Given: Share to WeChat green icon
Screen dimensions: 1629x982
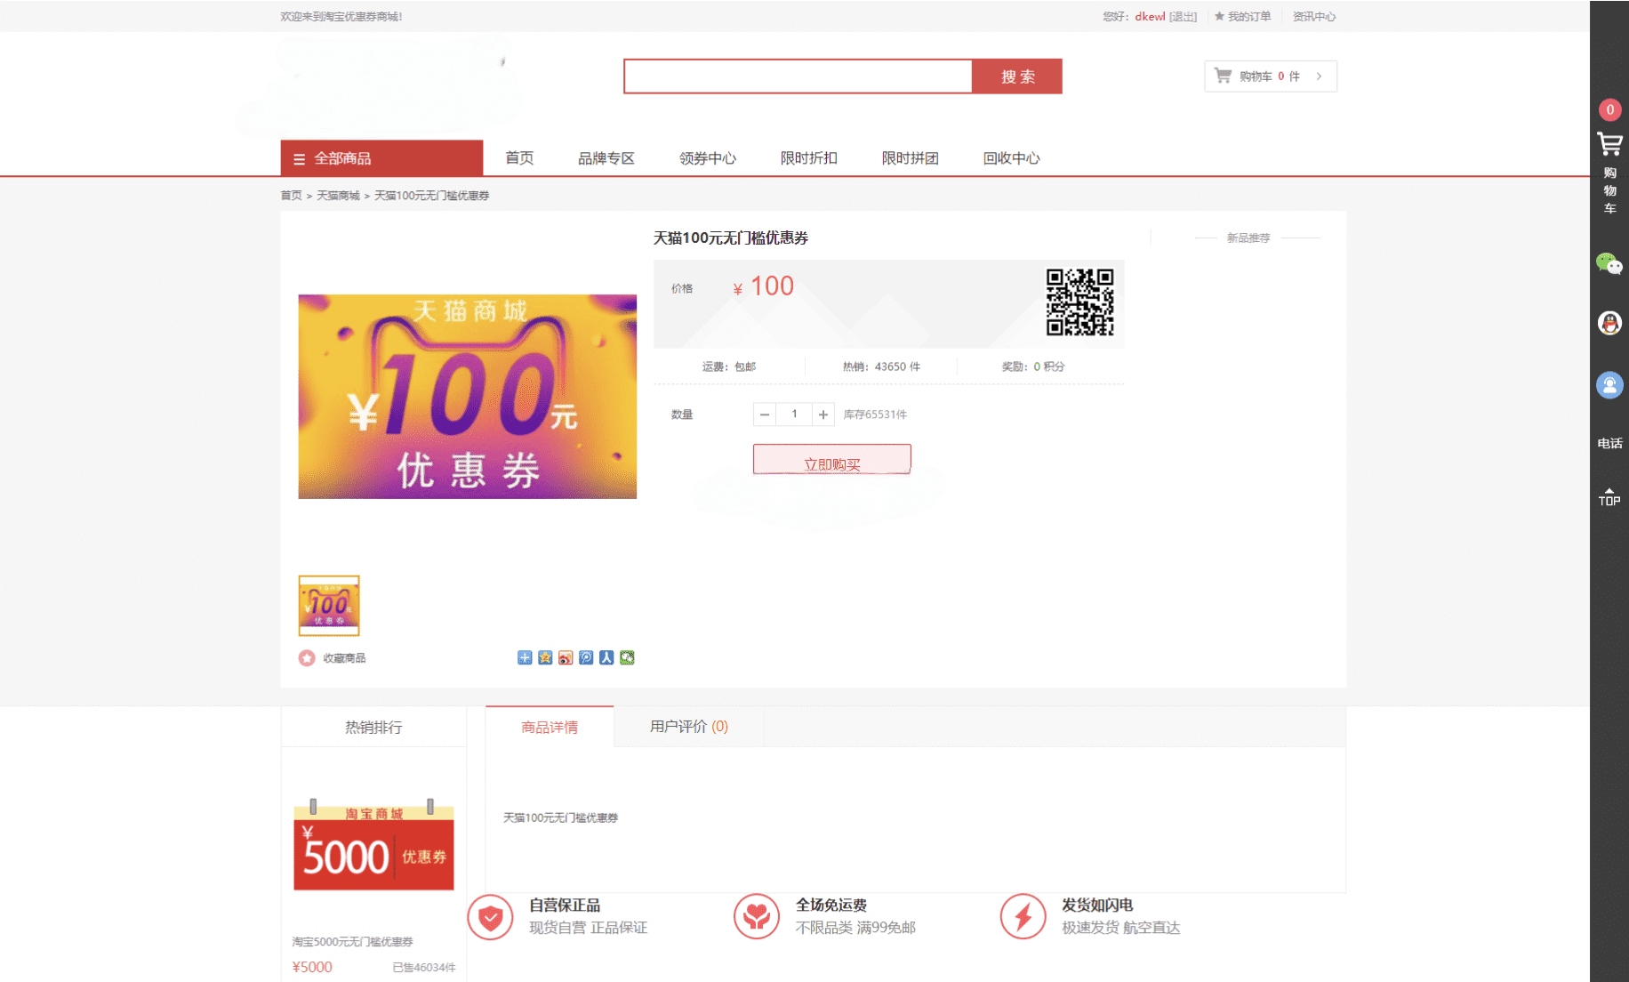Looking at the screenshot, I should (627, 657).
